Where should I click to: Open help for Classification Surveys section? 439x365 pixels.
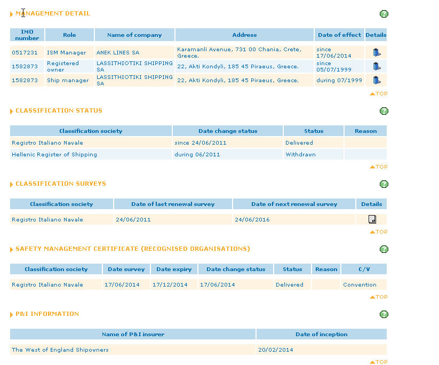point(384,184)
